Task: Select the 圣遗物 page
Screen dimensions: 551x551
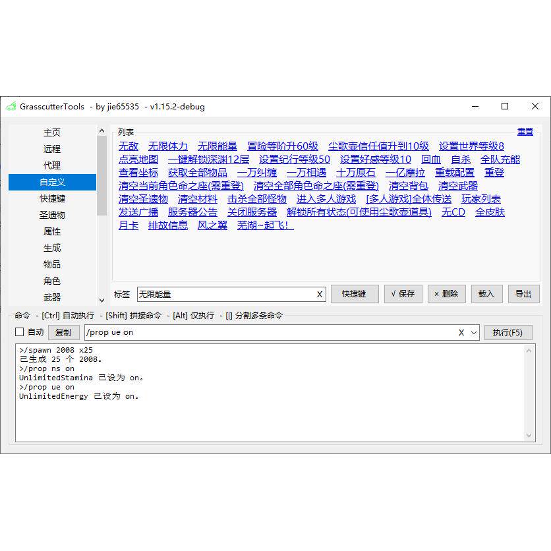Action: [52, 215]
